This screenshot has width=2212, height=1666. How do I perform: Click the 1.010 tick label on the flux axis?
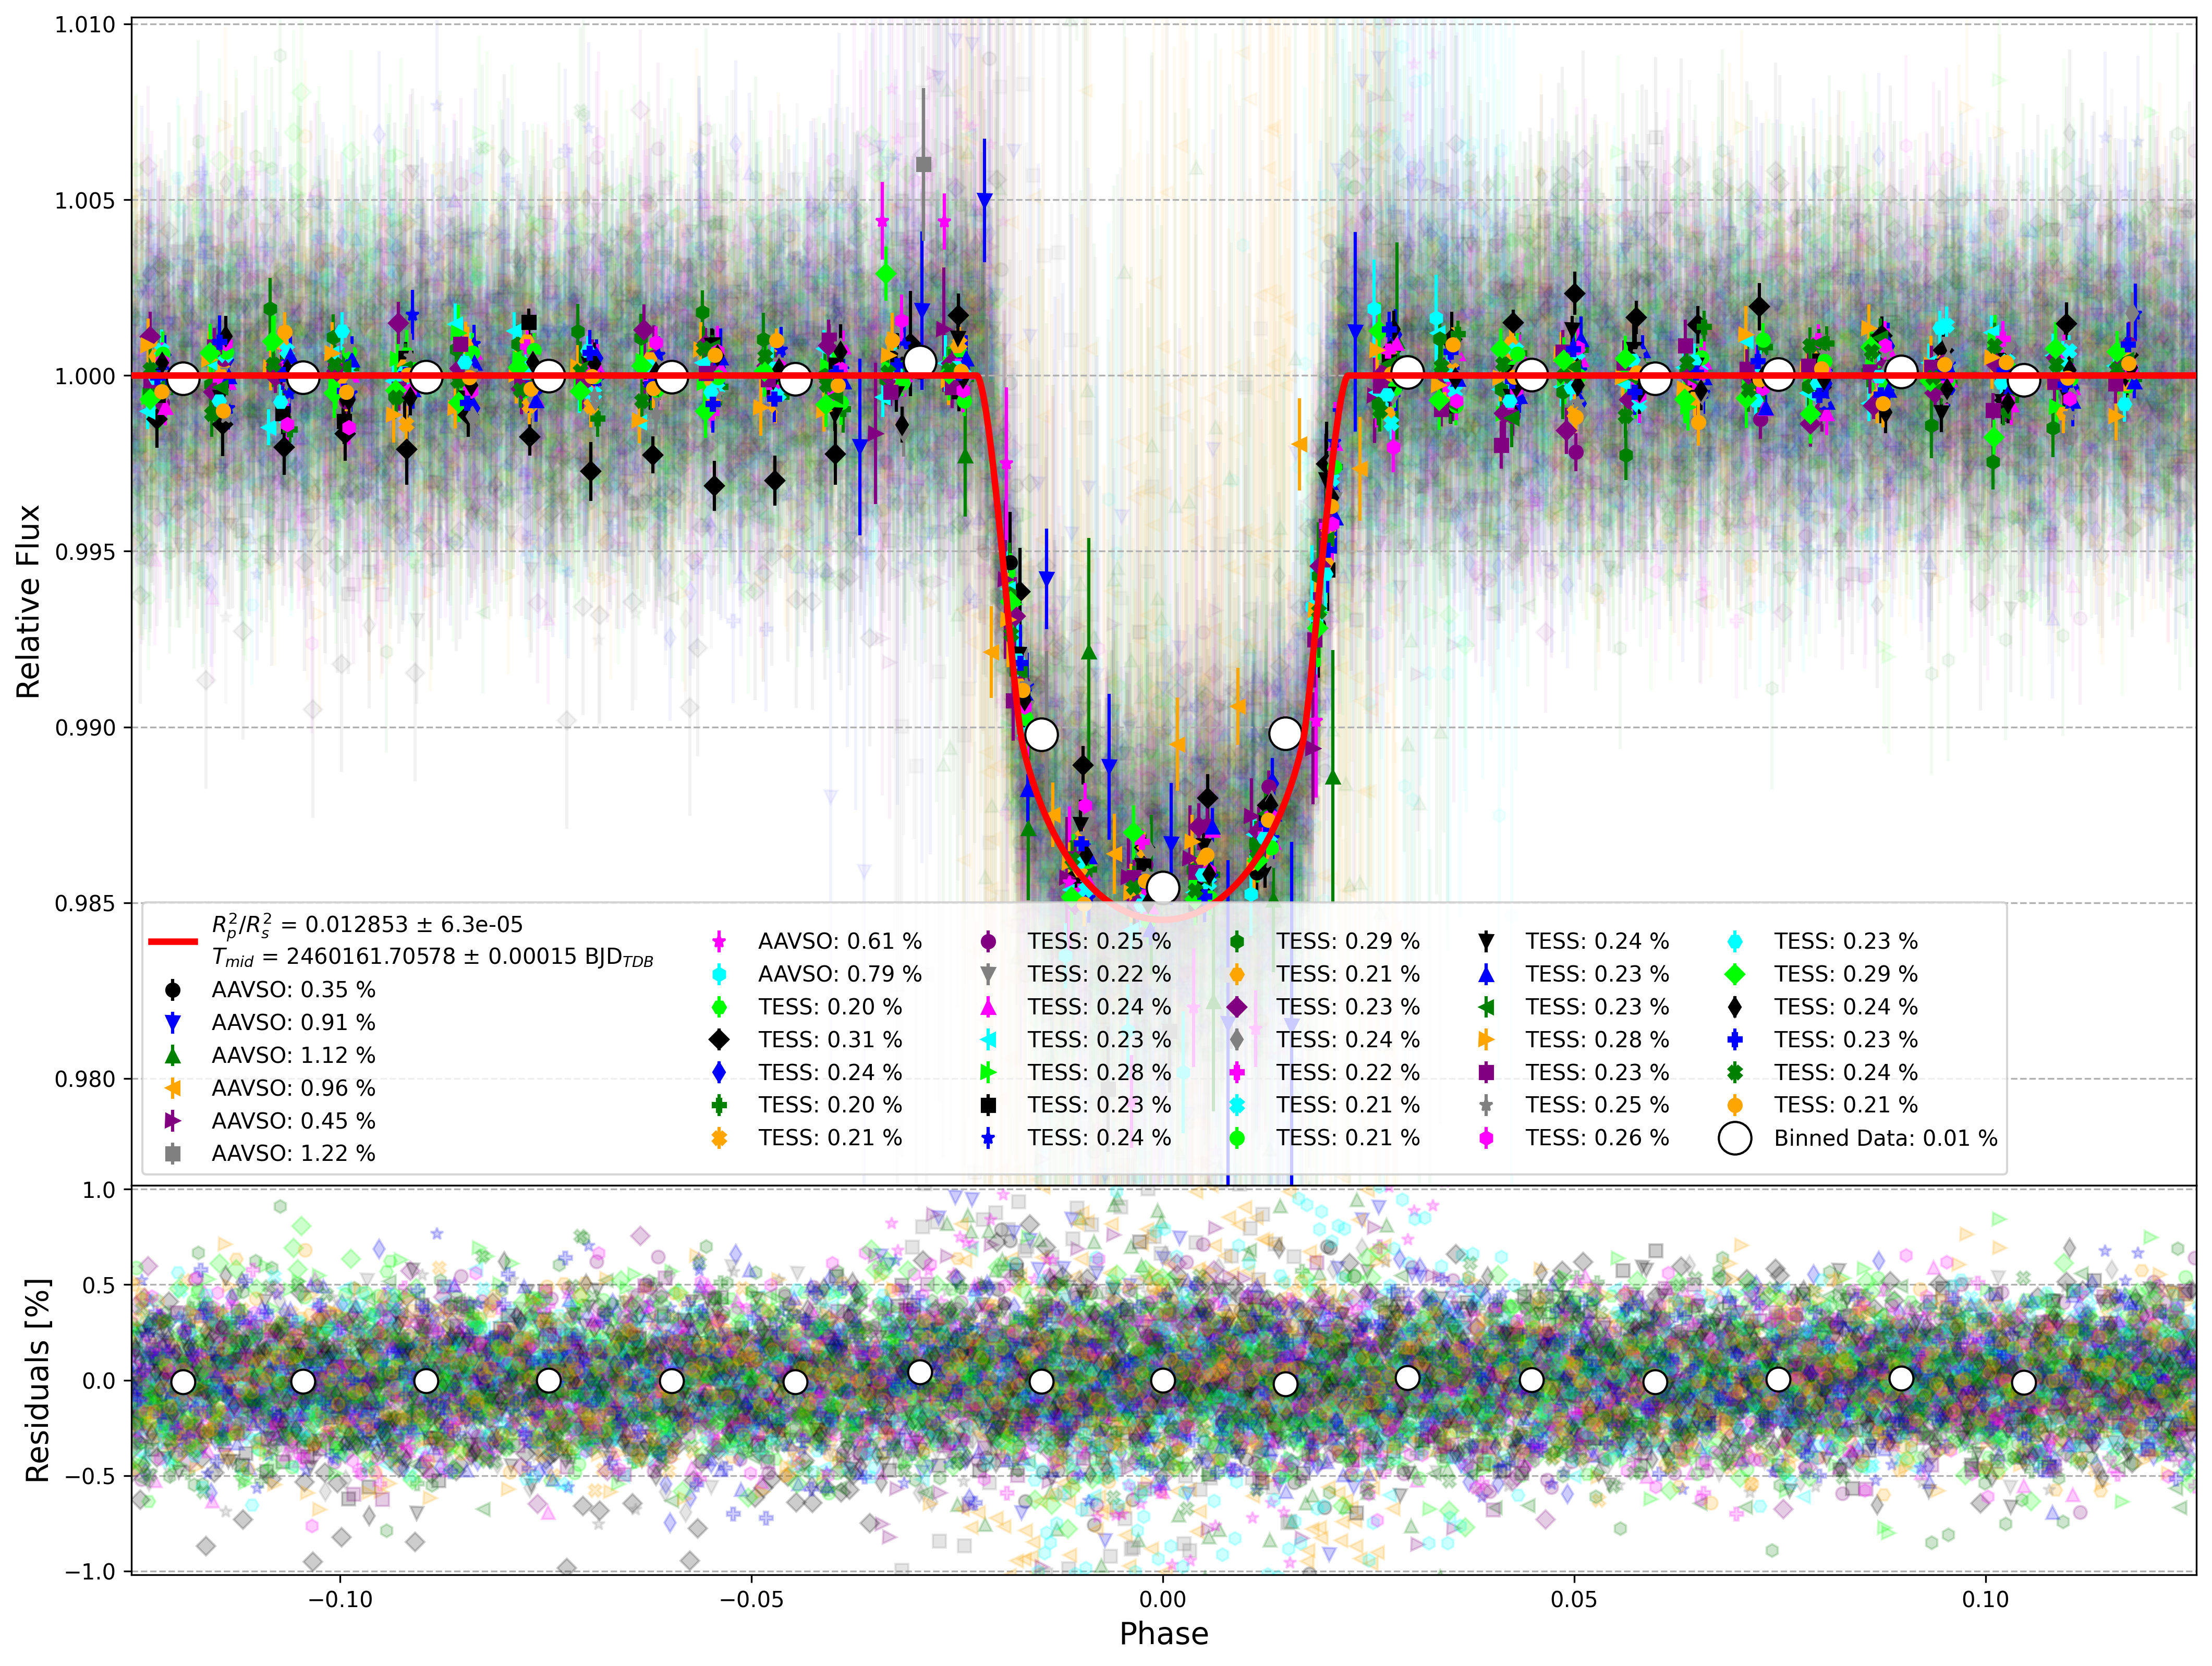(x=85, y=25)
